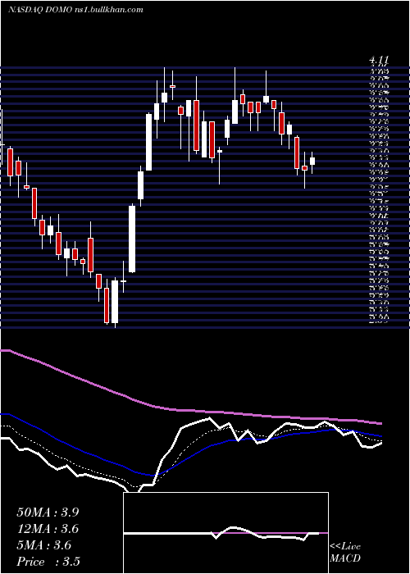
Task: Click the 5MA : 3.6 value
Action: pos(44,545)
